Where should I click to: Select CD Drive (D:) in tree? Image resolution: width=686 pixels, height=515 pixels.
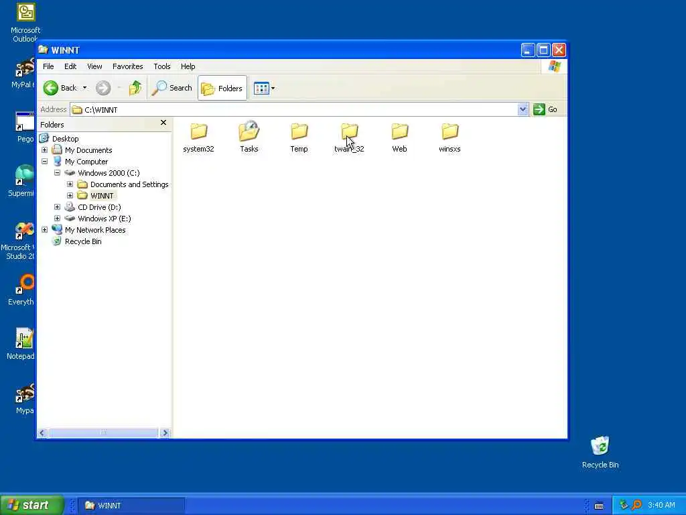pyautogui.click(x=99, y=207)
